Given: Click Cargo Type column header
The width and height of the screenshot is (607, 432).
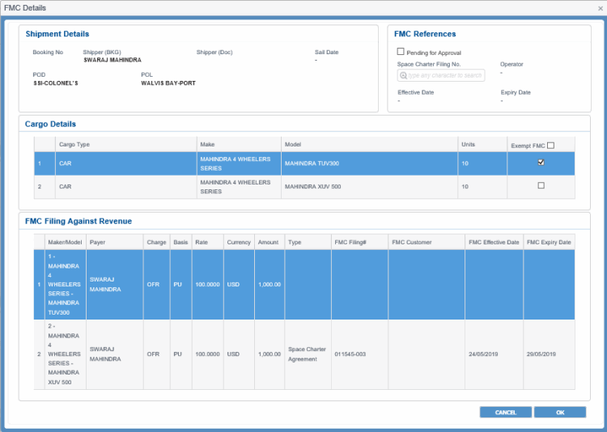Looking at the screenshot, I should [x=74, y=144].
